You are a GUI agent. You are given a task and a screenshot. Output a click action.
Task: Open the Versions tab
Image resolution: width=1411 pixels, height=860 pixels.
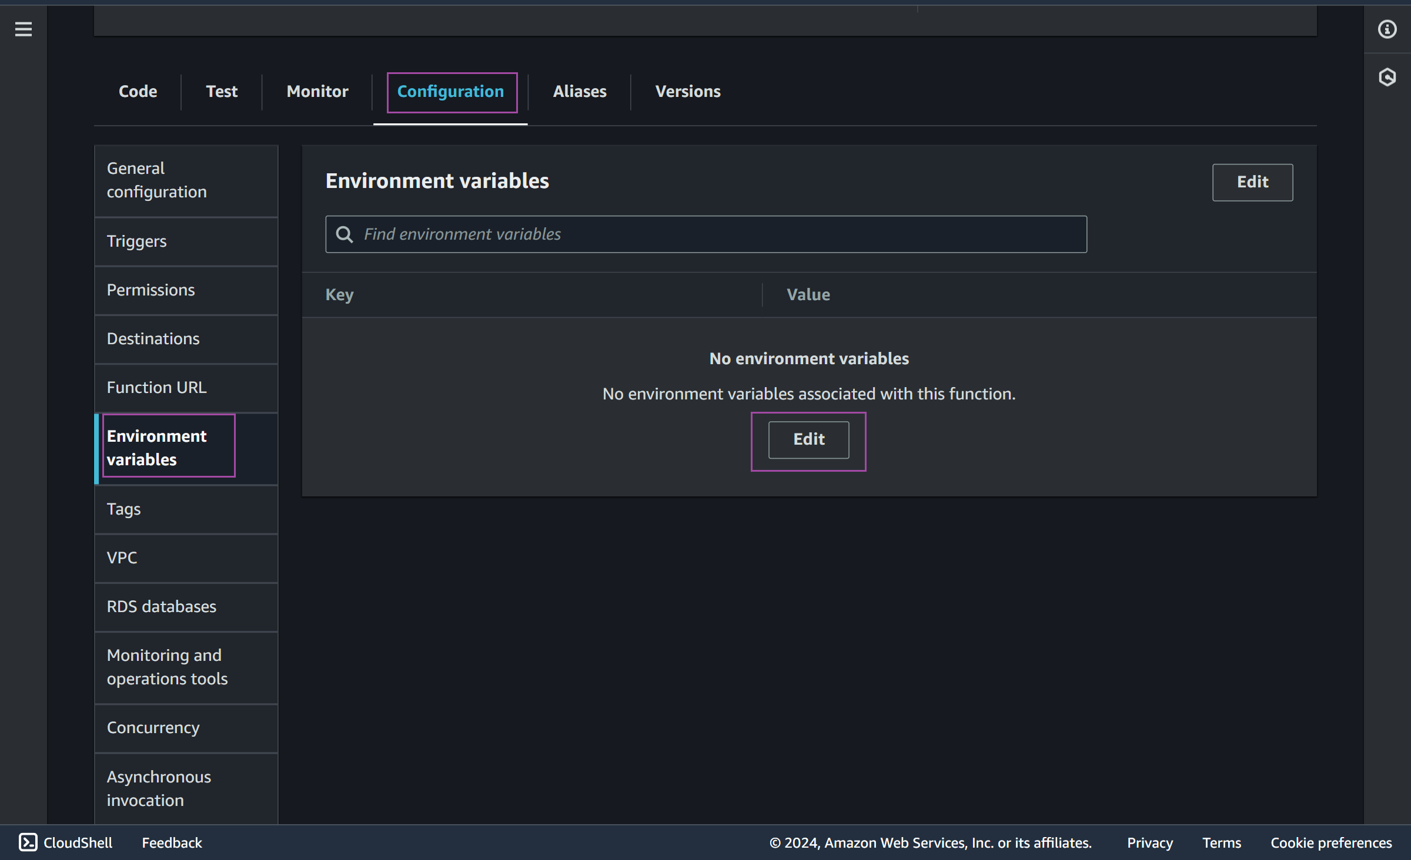688,91
